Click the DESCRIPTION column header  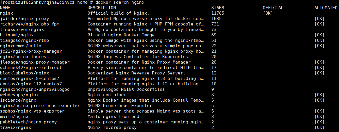tap(102, 8)
